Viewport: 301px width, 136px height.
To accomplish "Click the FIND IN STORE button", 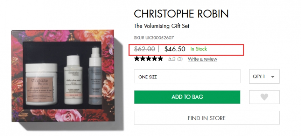I will pyautogui.click(x=206, y=118).
